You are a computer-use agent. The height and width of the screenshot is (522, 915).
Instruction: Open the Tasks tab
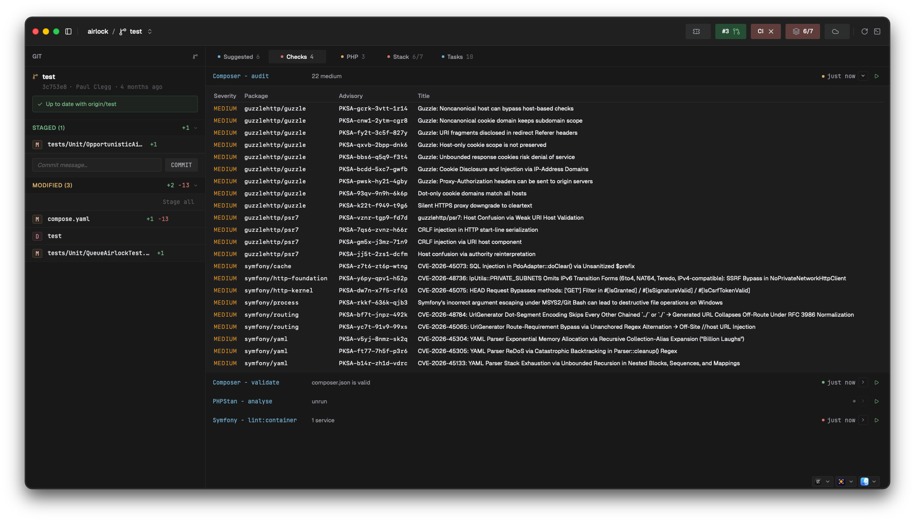pyautogui.click(x=457, y=57)
